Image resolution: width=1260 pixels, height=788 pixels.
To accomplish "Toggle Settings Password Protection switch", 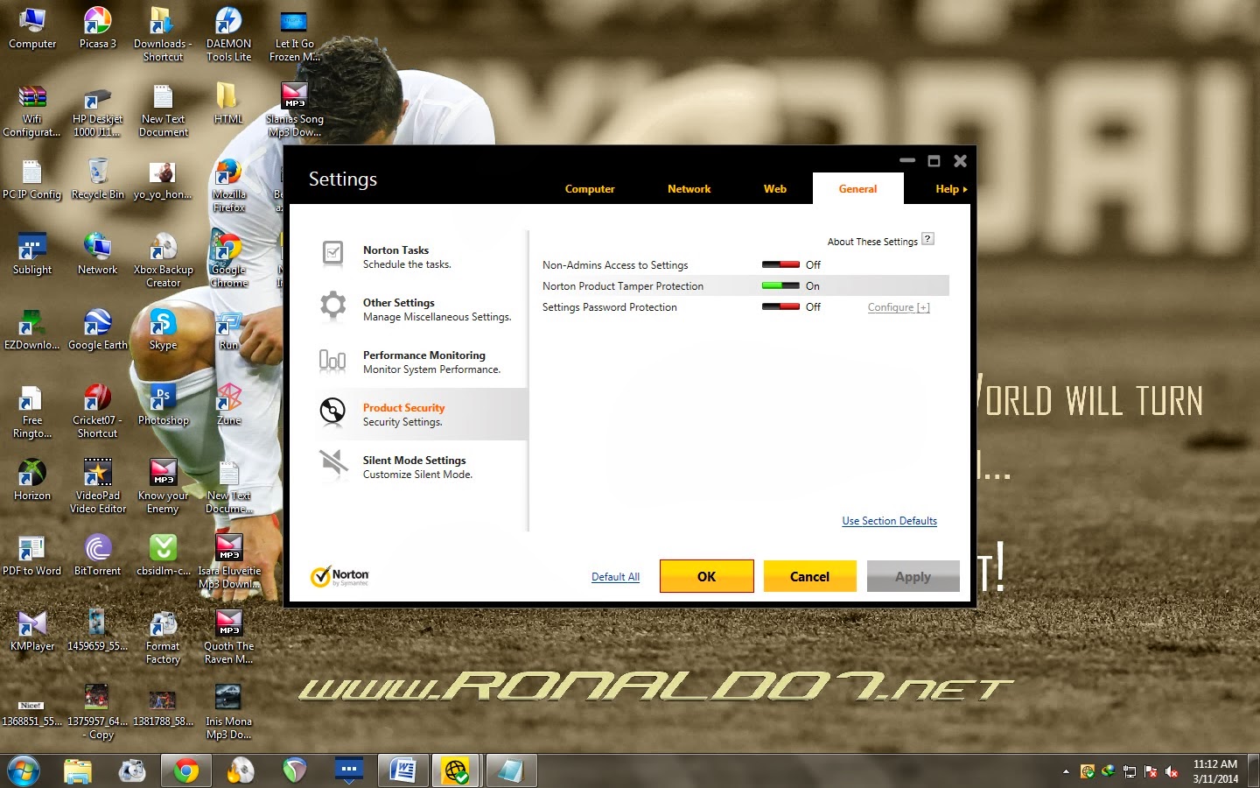I will (780, 306).
